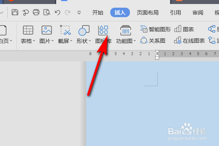Screen dimensions: 219x146
Task: Click the 形状 shapes icon
Action: [84, 30]
